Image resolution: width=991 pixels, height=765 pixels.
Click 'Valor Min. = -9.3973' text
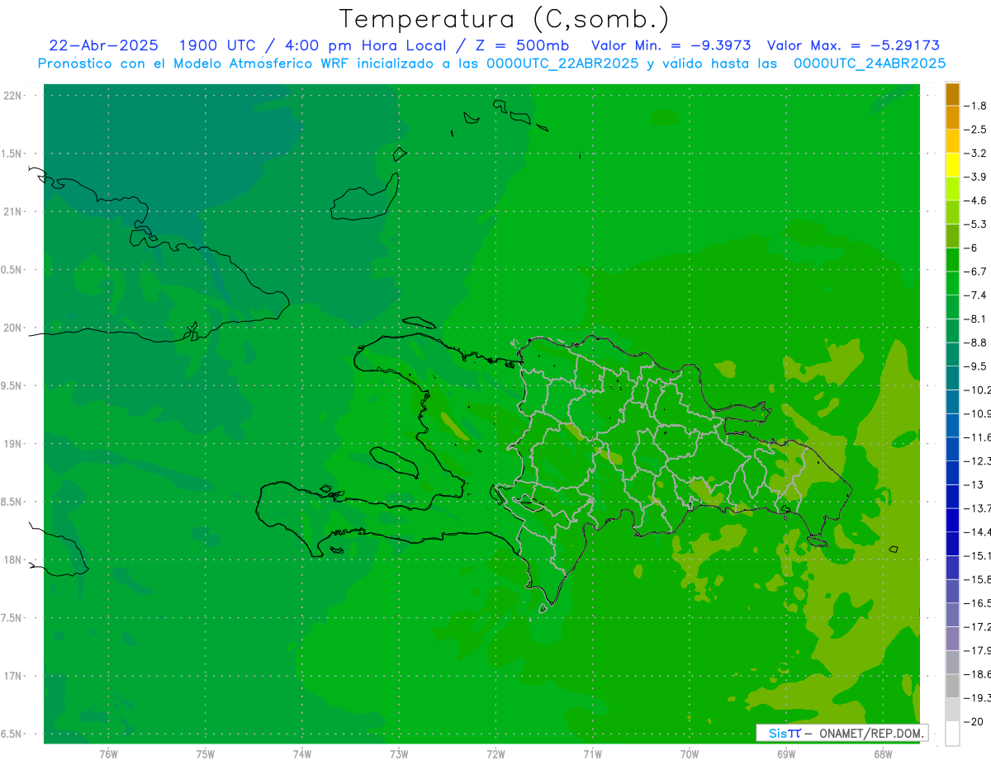pyautogui.click(x=671, y=45)
